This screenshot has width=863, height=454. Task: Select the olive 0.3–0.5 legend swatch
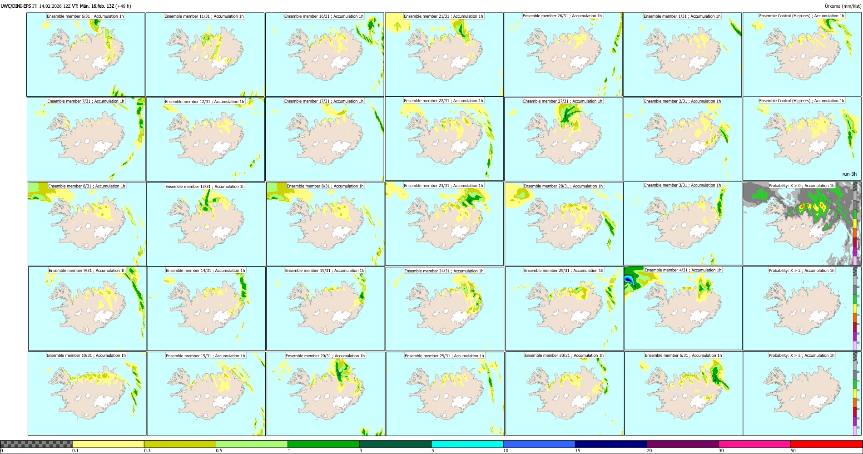[x=180, y=444]
